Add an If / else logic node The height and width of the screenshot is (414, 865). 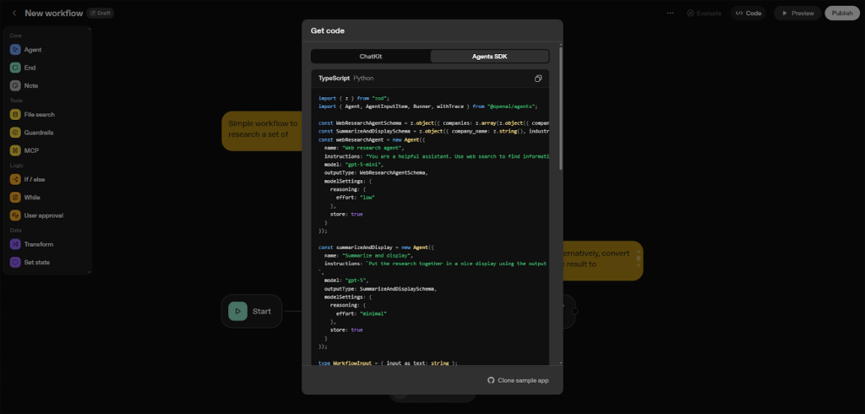click(15, 179)
